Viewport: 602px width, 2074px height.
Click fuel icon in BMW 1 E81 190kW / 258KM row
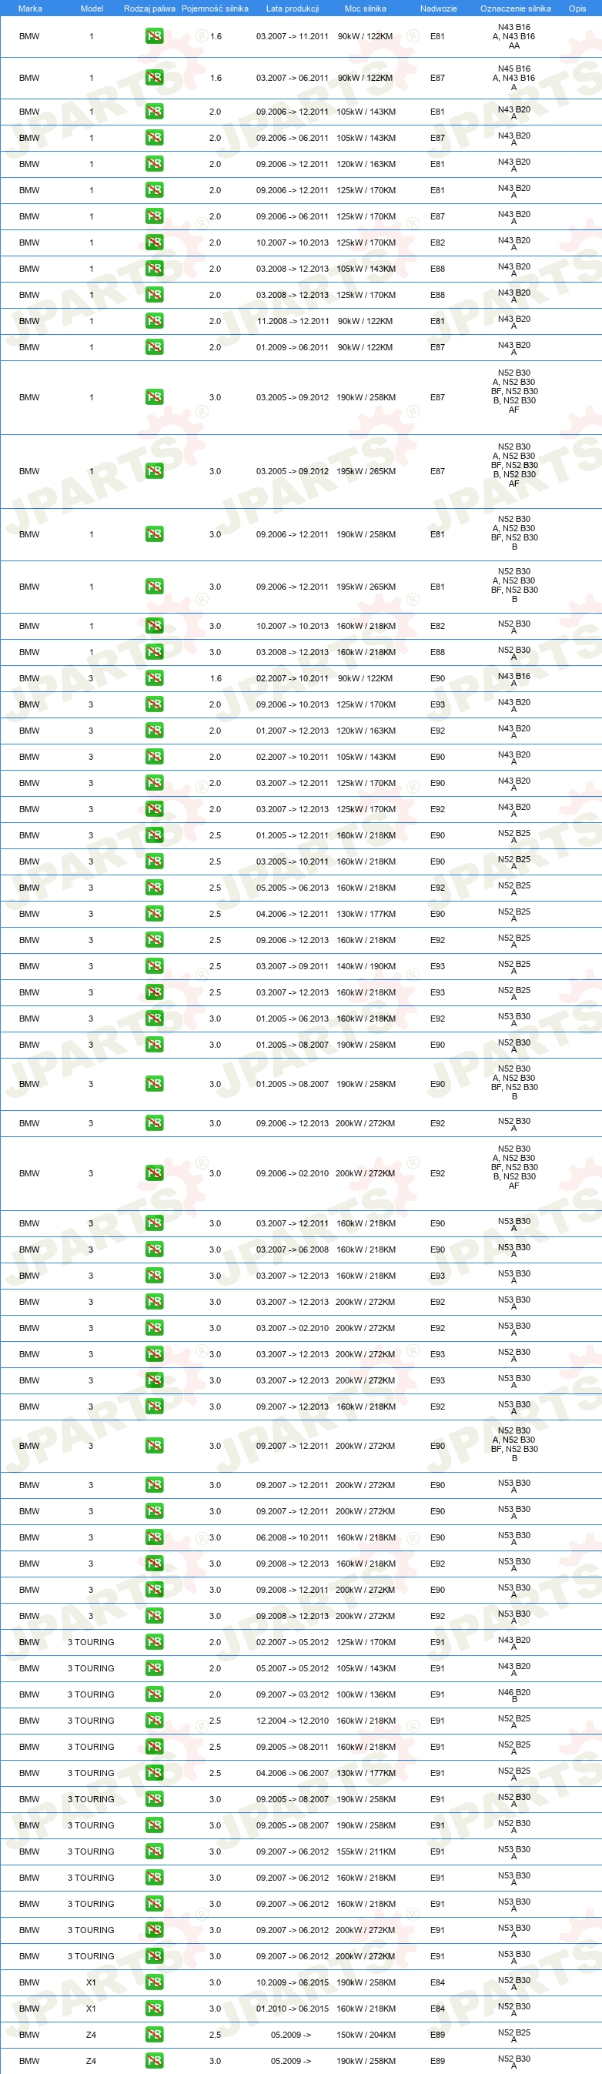pyautogui.click(x=154, y=534)
